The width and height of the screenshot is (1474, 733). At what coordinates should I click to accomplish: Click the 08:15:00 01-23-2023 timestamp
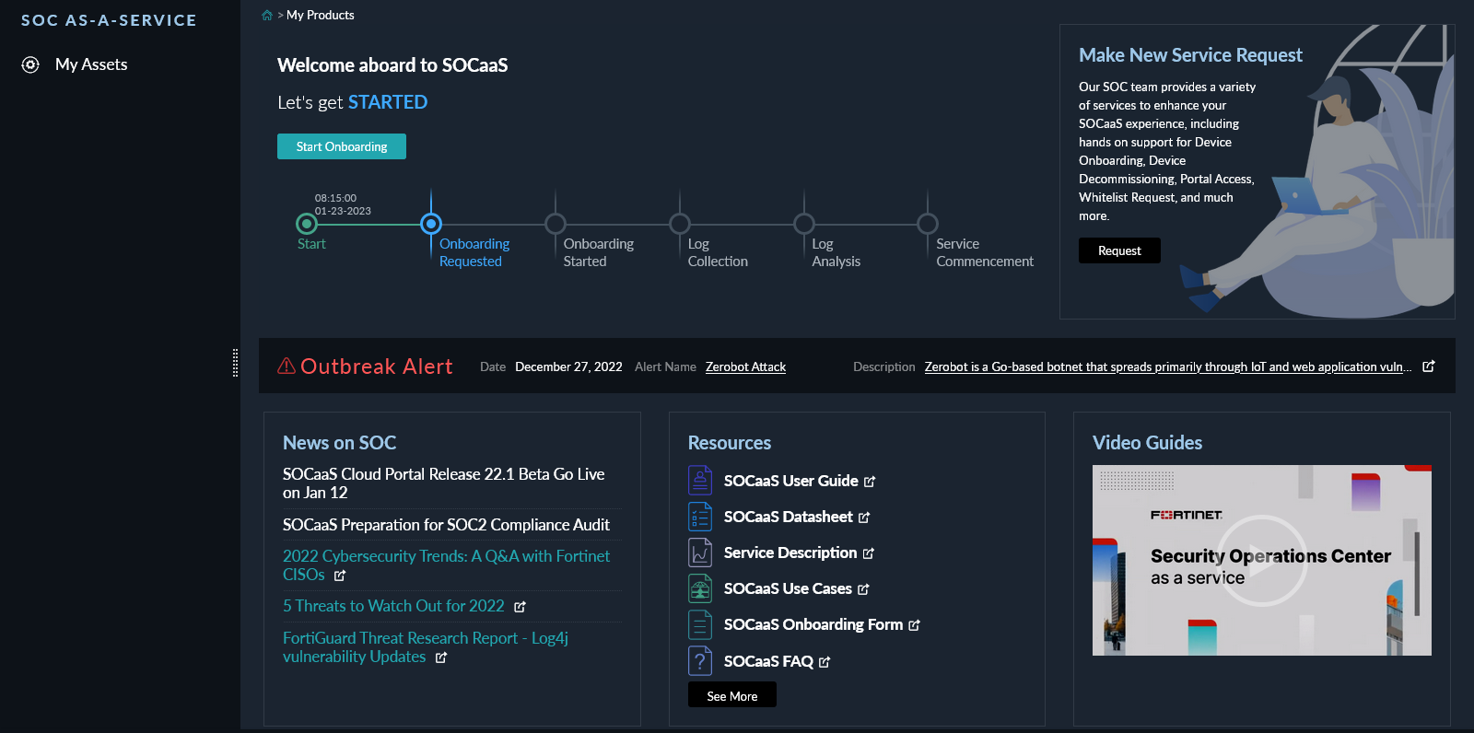tap(343, 204)
